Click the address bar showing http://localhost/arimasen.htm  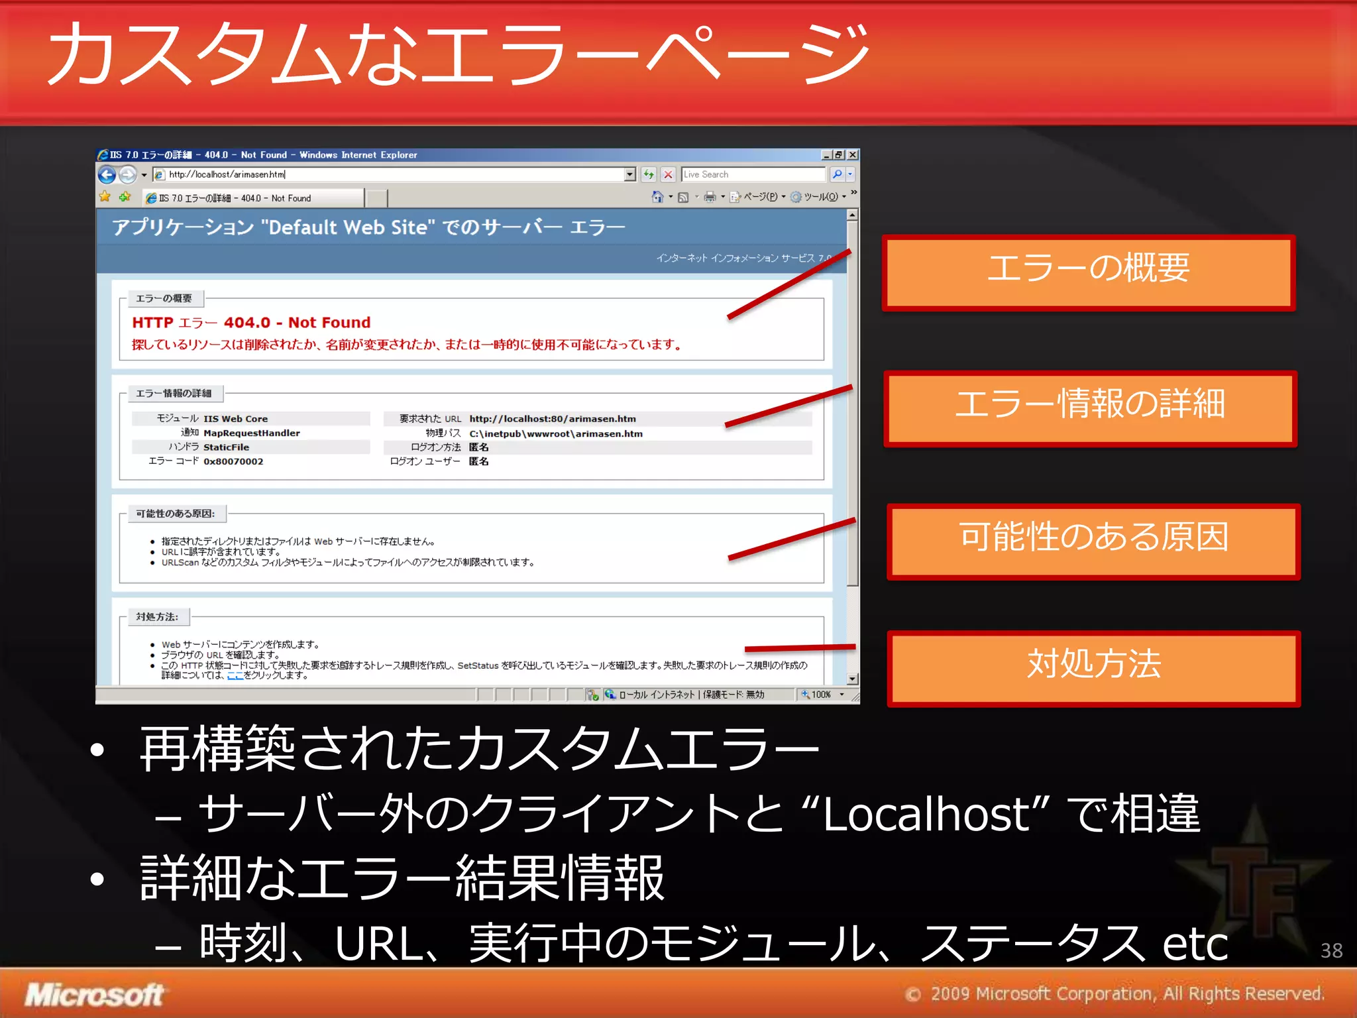click(x=395, y=175)
